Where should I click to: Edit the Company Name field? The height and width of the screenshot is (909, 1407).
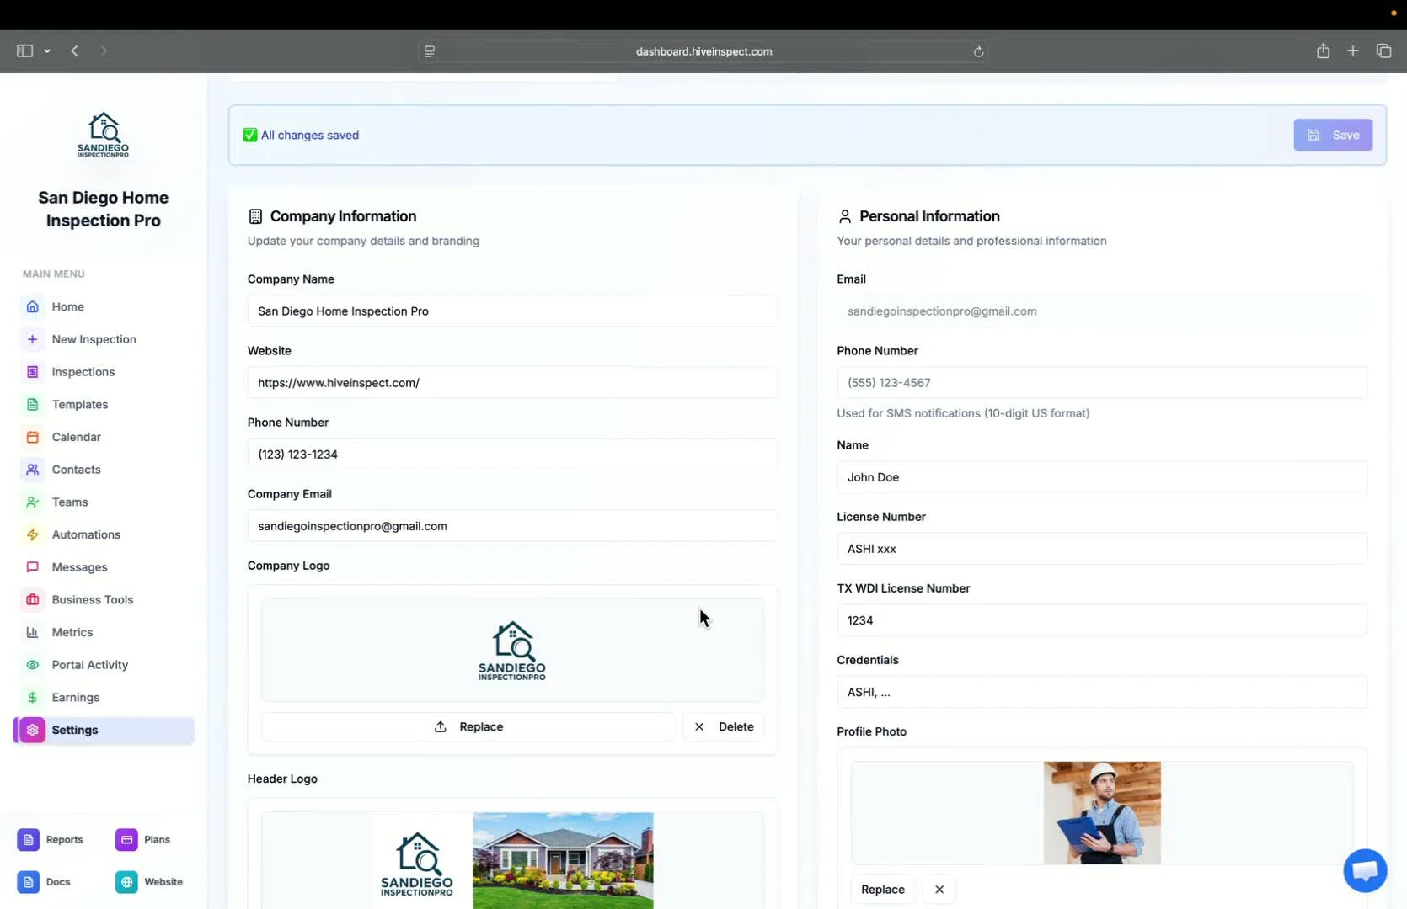[x=512, y=311]
